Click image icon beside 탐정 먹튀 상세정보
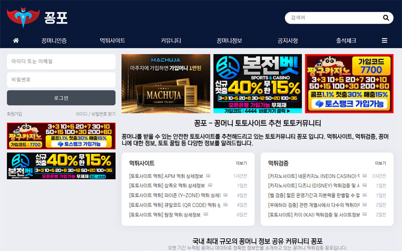 206,214
